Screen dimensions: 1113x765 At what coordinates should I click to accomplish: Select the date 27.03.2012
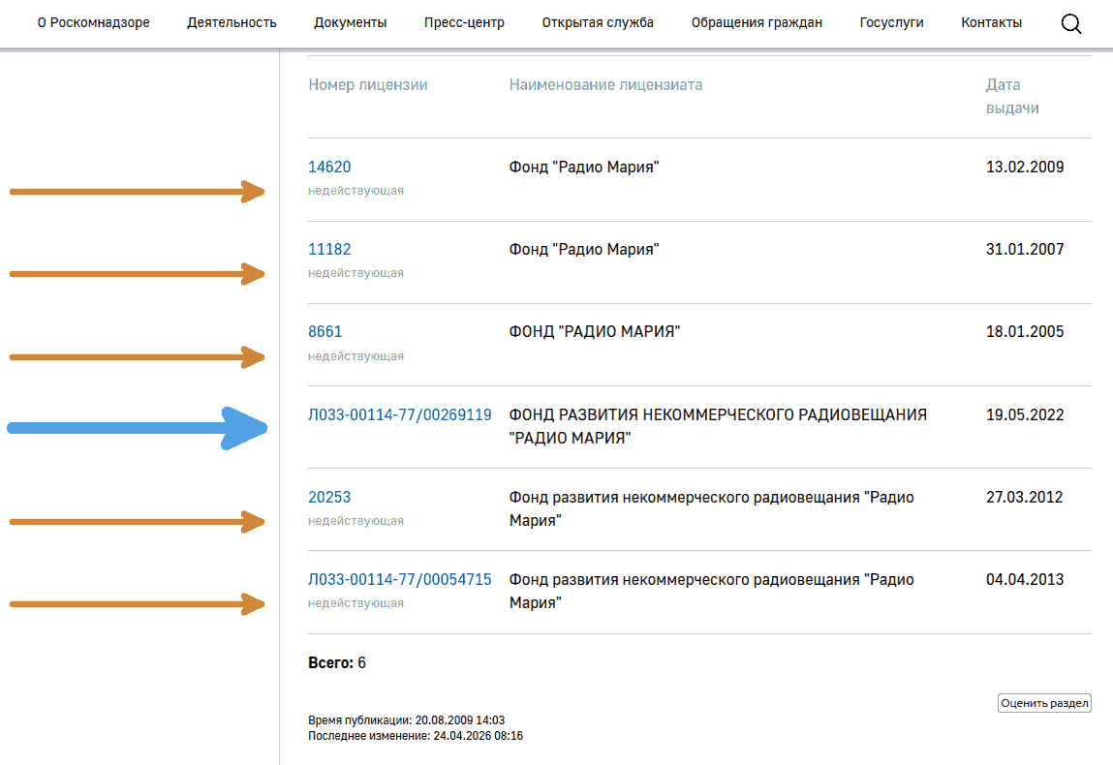tap(1024, 497)
